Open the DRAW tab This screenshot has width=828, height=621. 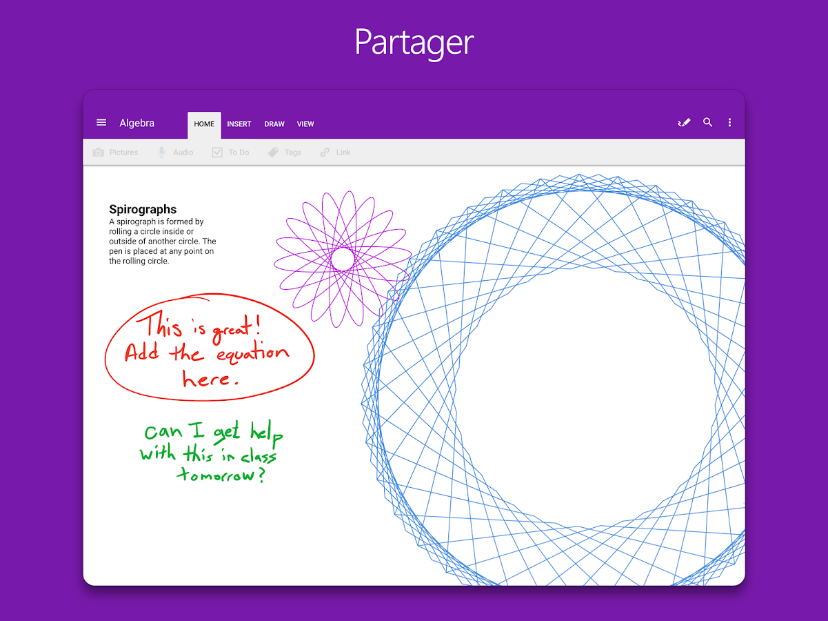[x=274, y=124]
